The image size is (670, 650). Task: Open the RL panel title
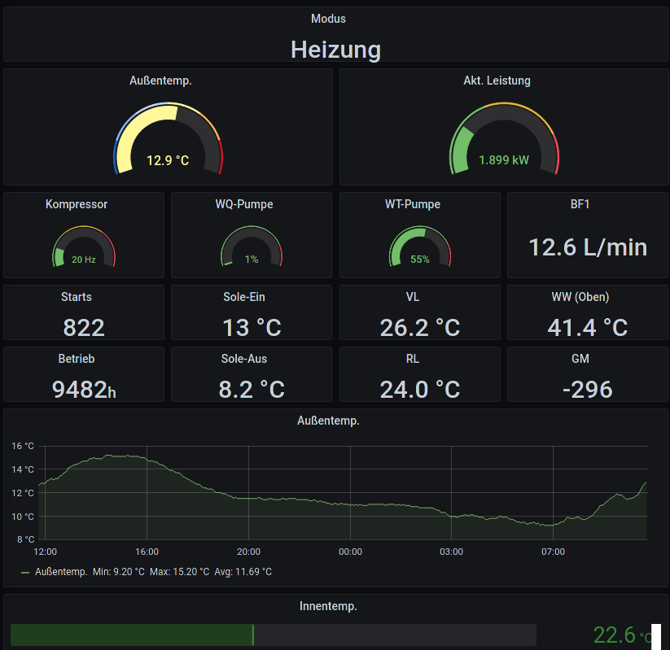tap(413, 359)
